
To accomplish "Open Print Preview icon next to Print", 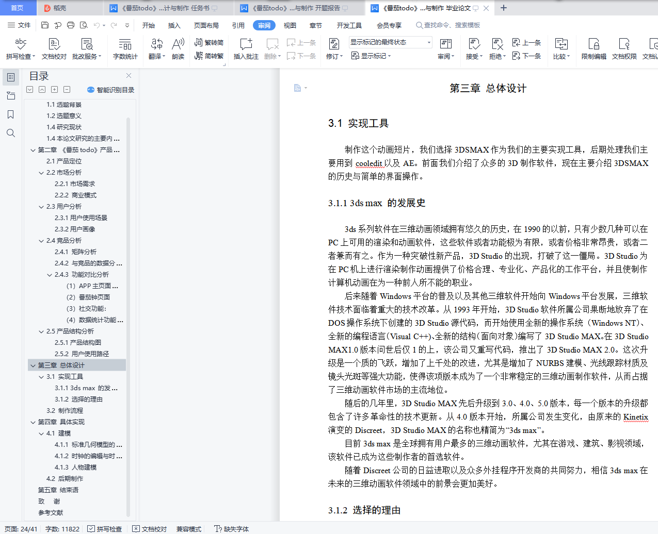I will point(84,25).
